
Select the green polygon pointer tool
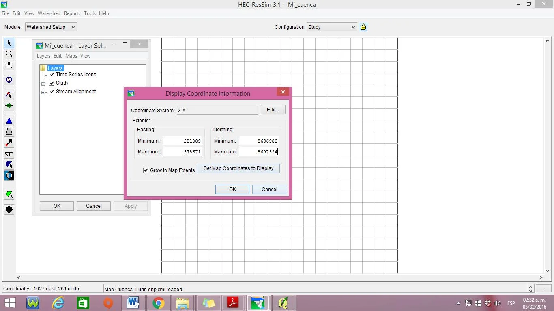9,194
